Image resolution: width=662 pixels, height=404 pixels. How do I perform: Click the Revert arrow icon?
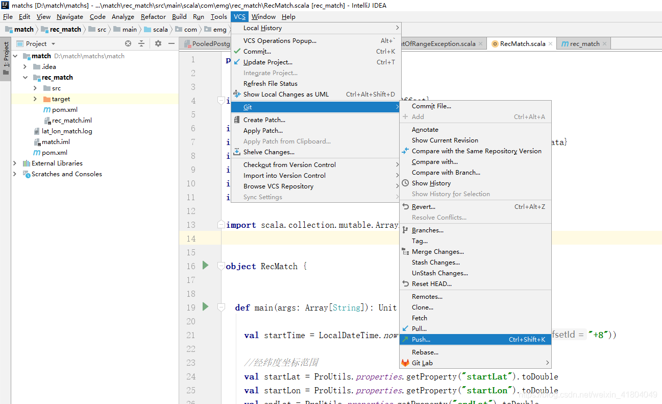click(405, 207)
